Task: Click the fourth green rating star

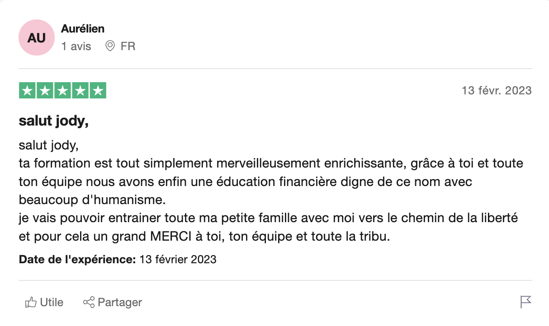Action: [80, 91]
